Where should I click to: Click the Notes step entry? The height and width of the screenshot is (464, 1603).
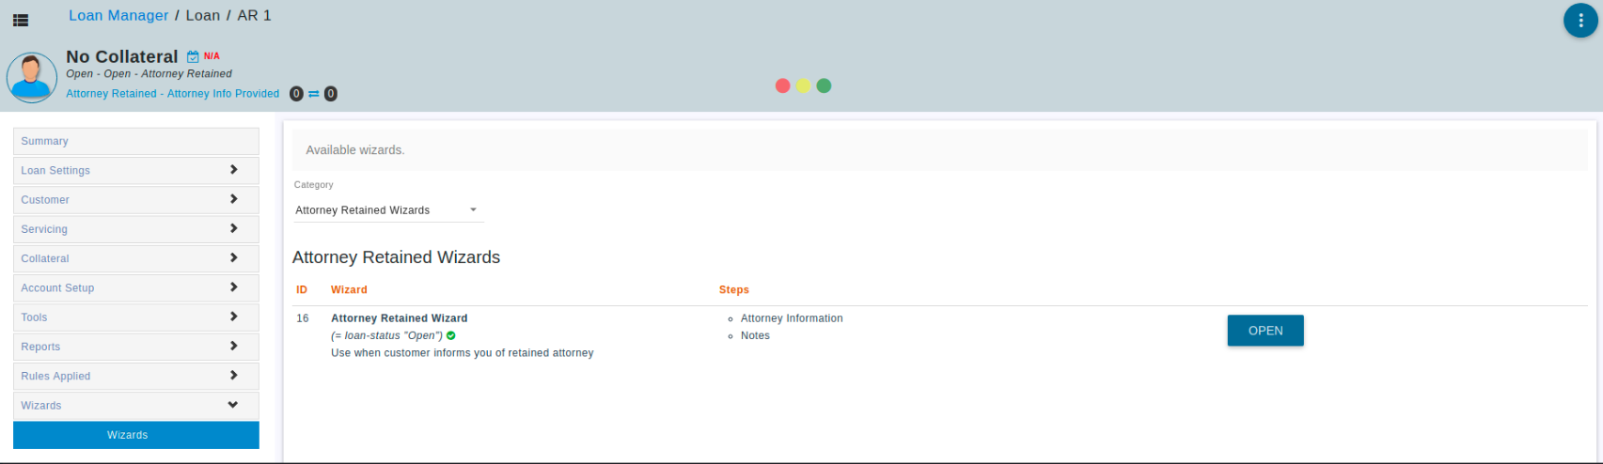(x=755, y=335)
